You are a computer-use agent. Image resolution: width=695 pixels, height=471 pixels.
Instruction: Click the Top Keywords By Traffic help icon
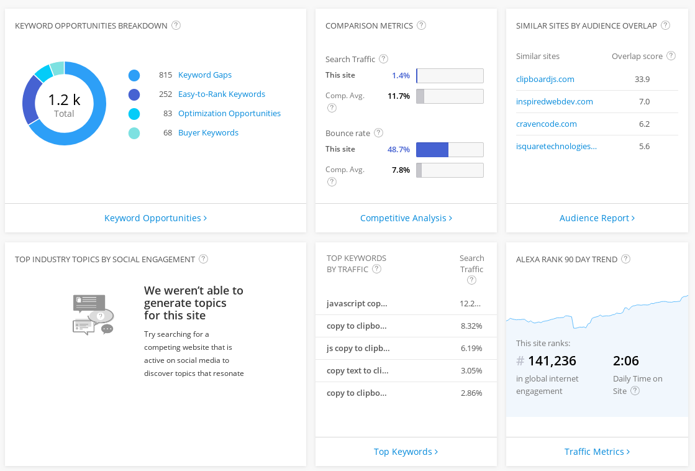[x=376, y=269]
